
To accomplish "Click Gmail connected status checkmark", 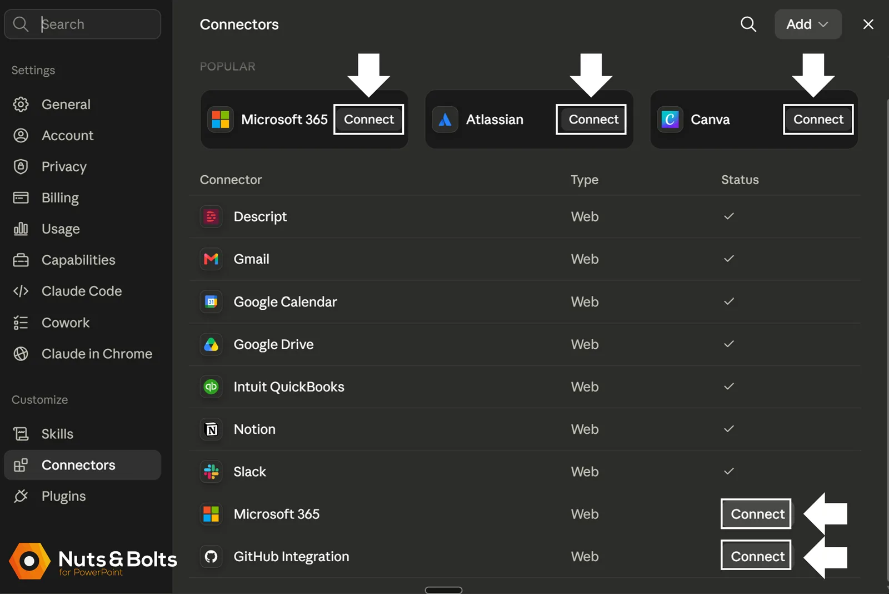I will 729,259.
